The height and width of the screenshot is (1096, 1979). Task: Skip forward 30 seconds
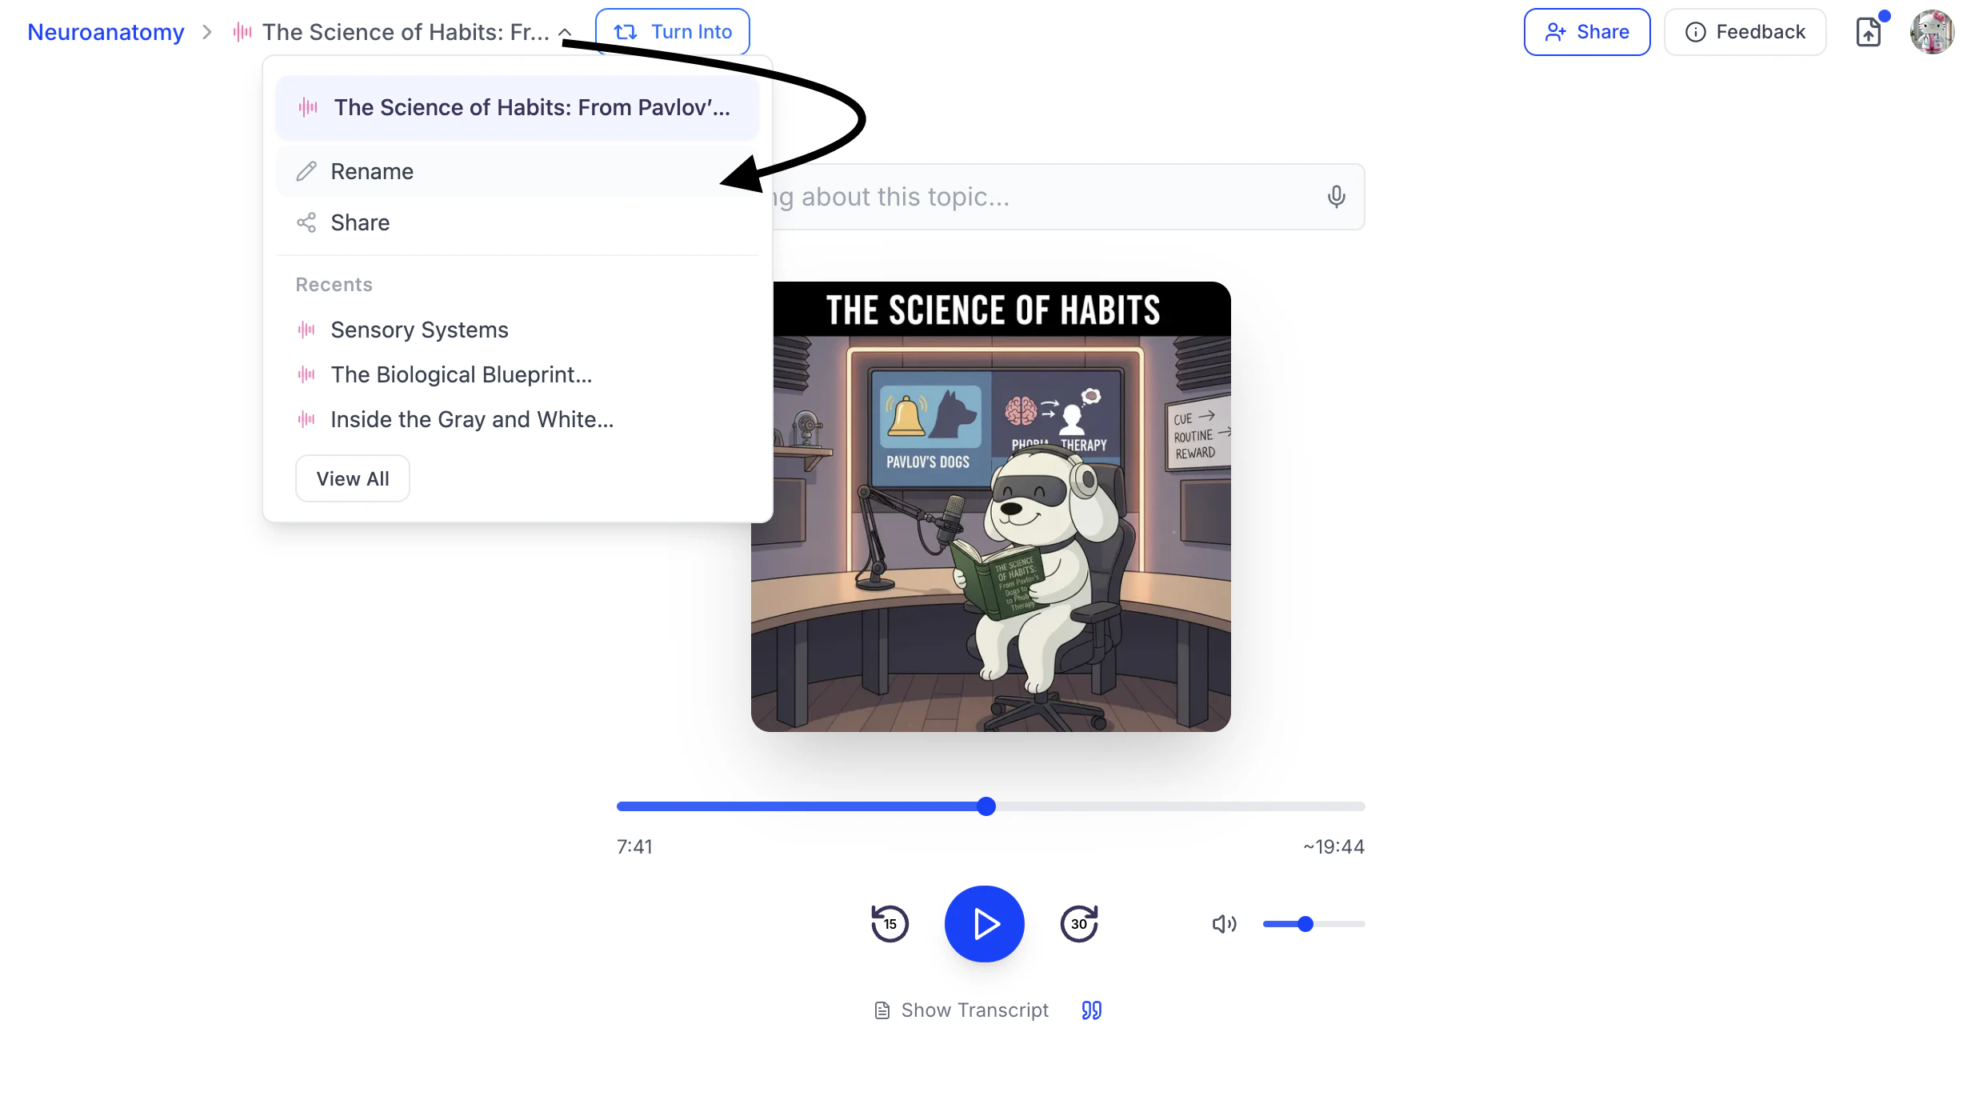(x=1079, y=924)
